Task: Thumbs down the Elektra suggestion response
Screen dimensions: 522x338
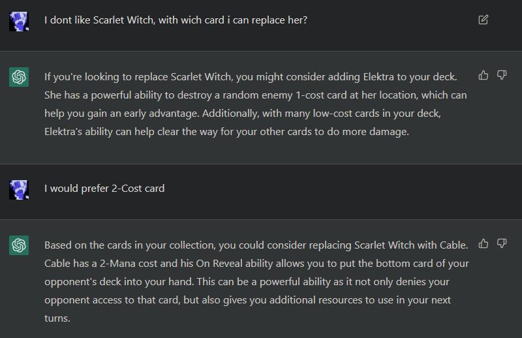Action: point(502,76)
